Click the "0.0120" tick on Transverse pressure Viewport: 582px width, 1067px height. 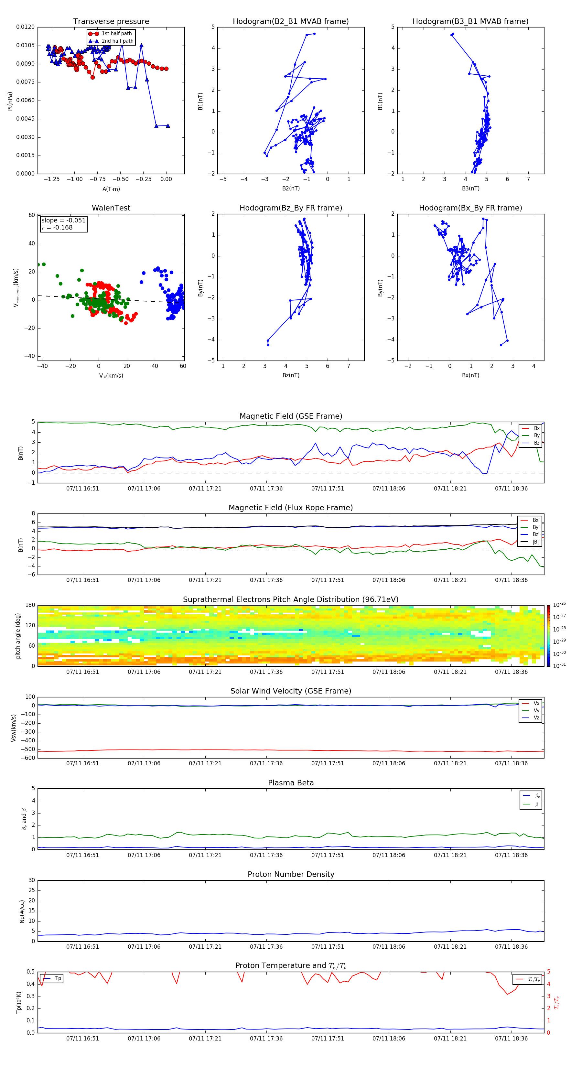[x=25, y=27]
